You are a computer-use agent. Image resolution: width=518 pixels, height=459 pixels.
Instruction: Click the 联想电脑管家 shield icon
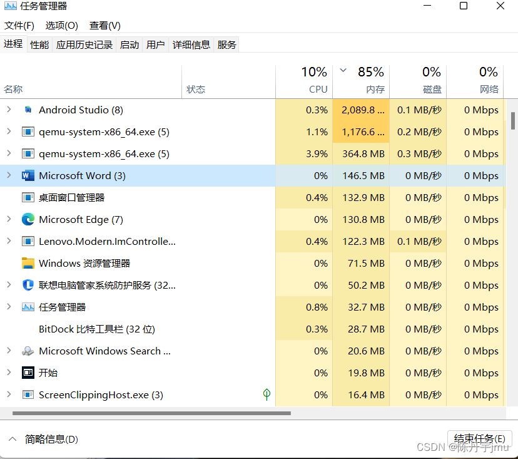[28, 285]
